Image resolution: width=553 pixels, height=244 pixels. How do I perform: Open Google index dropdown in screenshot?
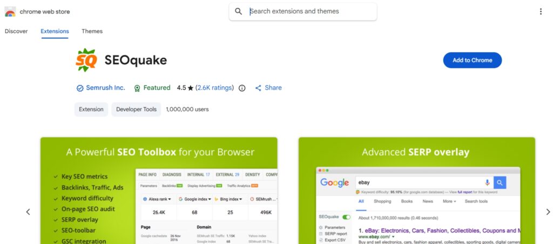pos(194,199)
